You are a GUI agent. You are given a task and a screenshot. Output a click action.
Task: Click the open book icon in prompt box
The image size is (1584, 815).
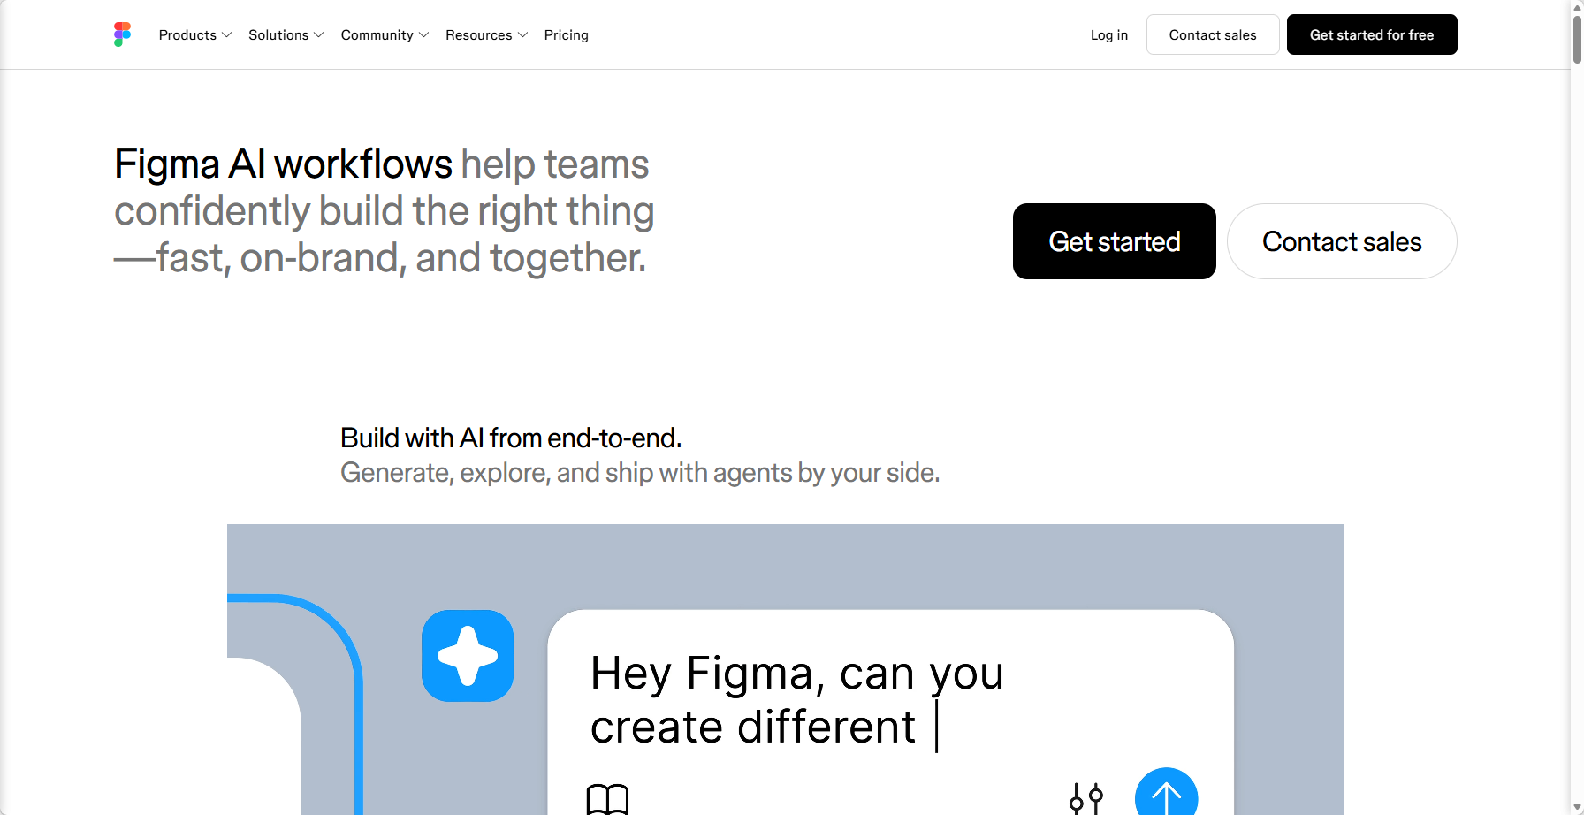click(608, 799)
